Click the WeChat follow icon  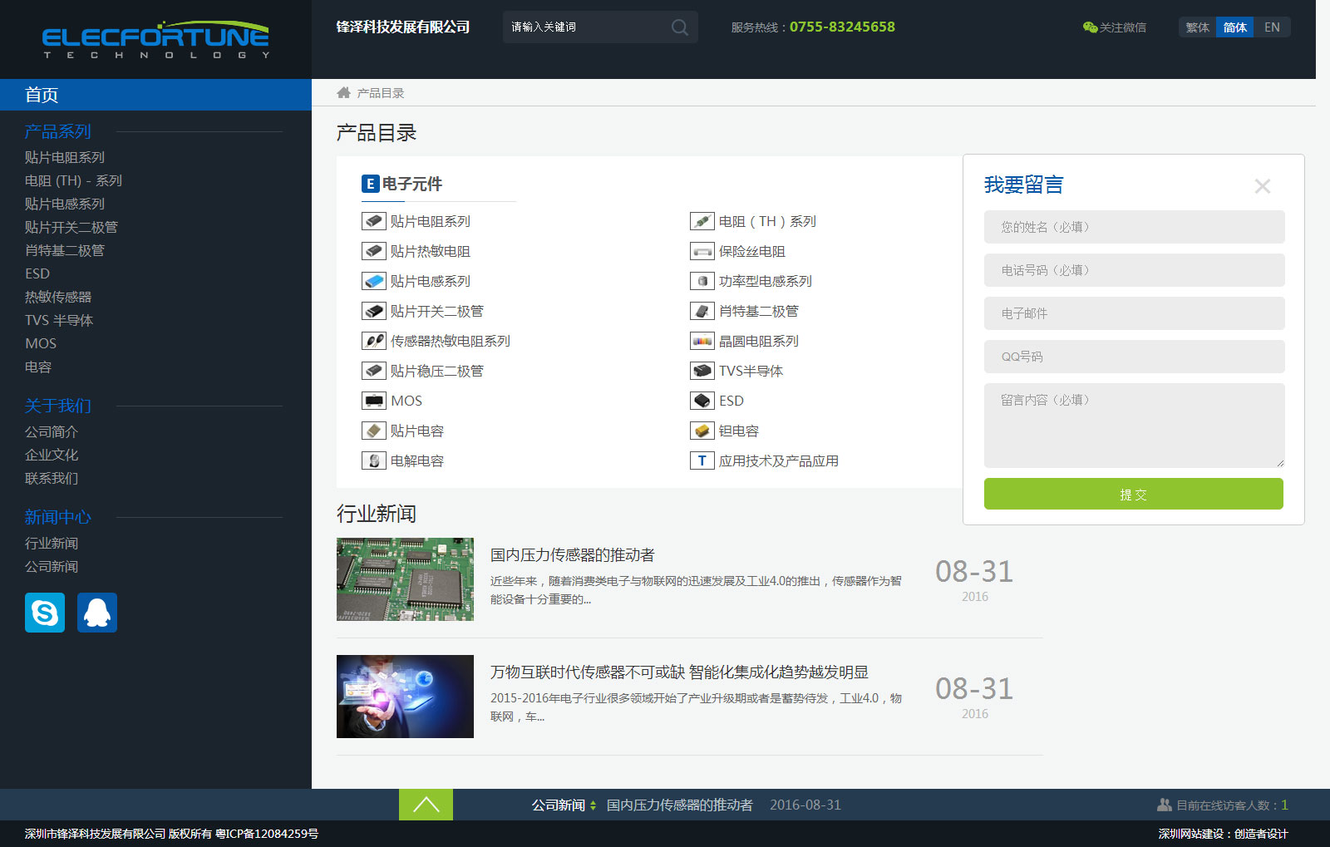point(1090,27)
